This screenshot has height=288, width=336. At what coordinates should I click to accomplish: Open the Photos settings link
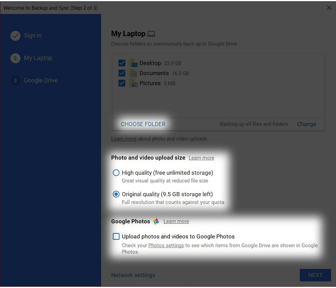[166, 246]
